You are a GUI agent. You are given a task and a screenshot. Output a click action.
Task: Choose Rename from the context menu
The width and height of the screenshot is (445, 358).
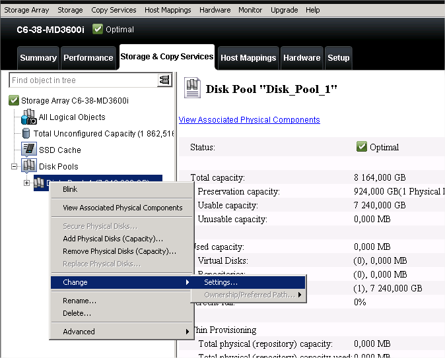(122, 301)
